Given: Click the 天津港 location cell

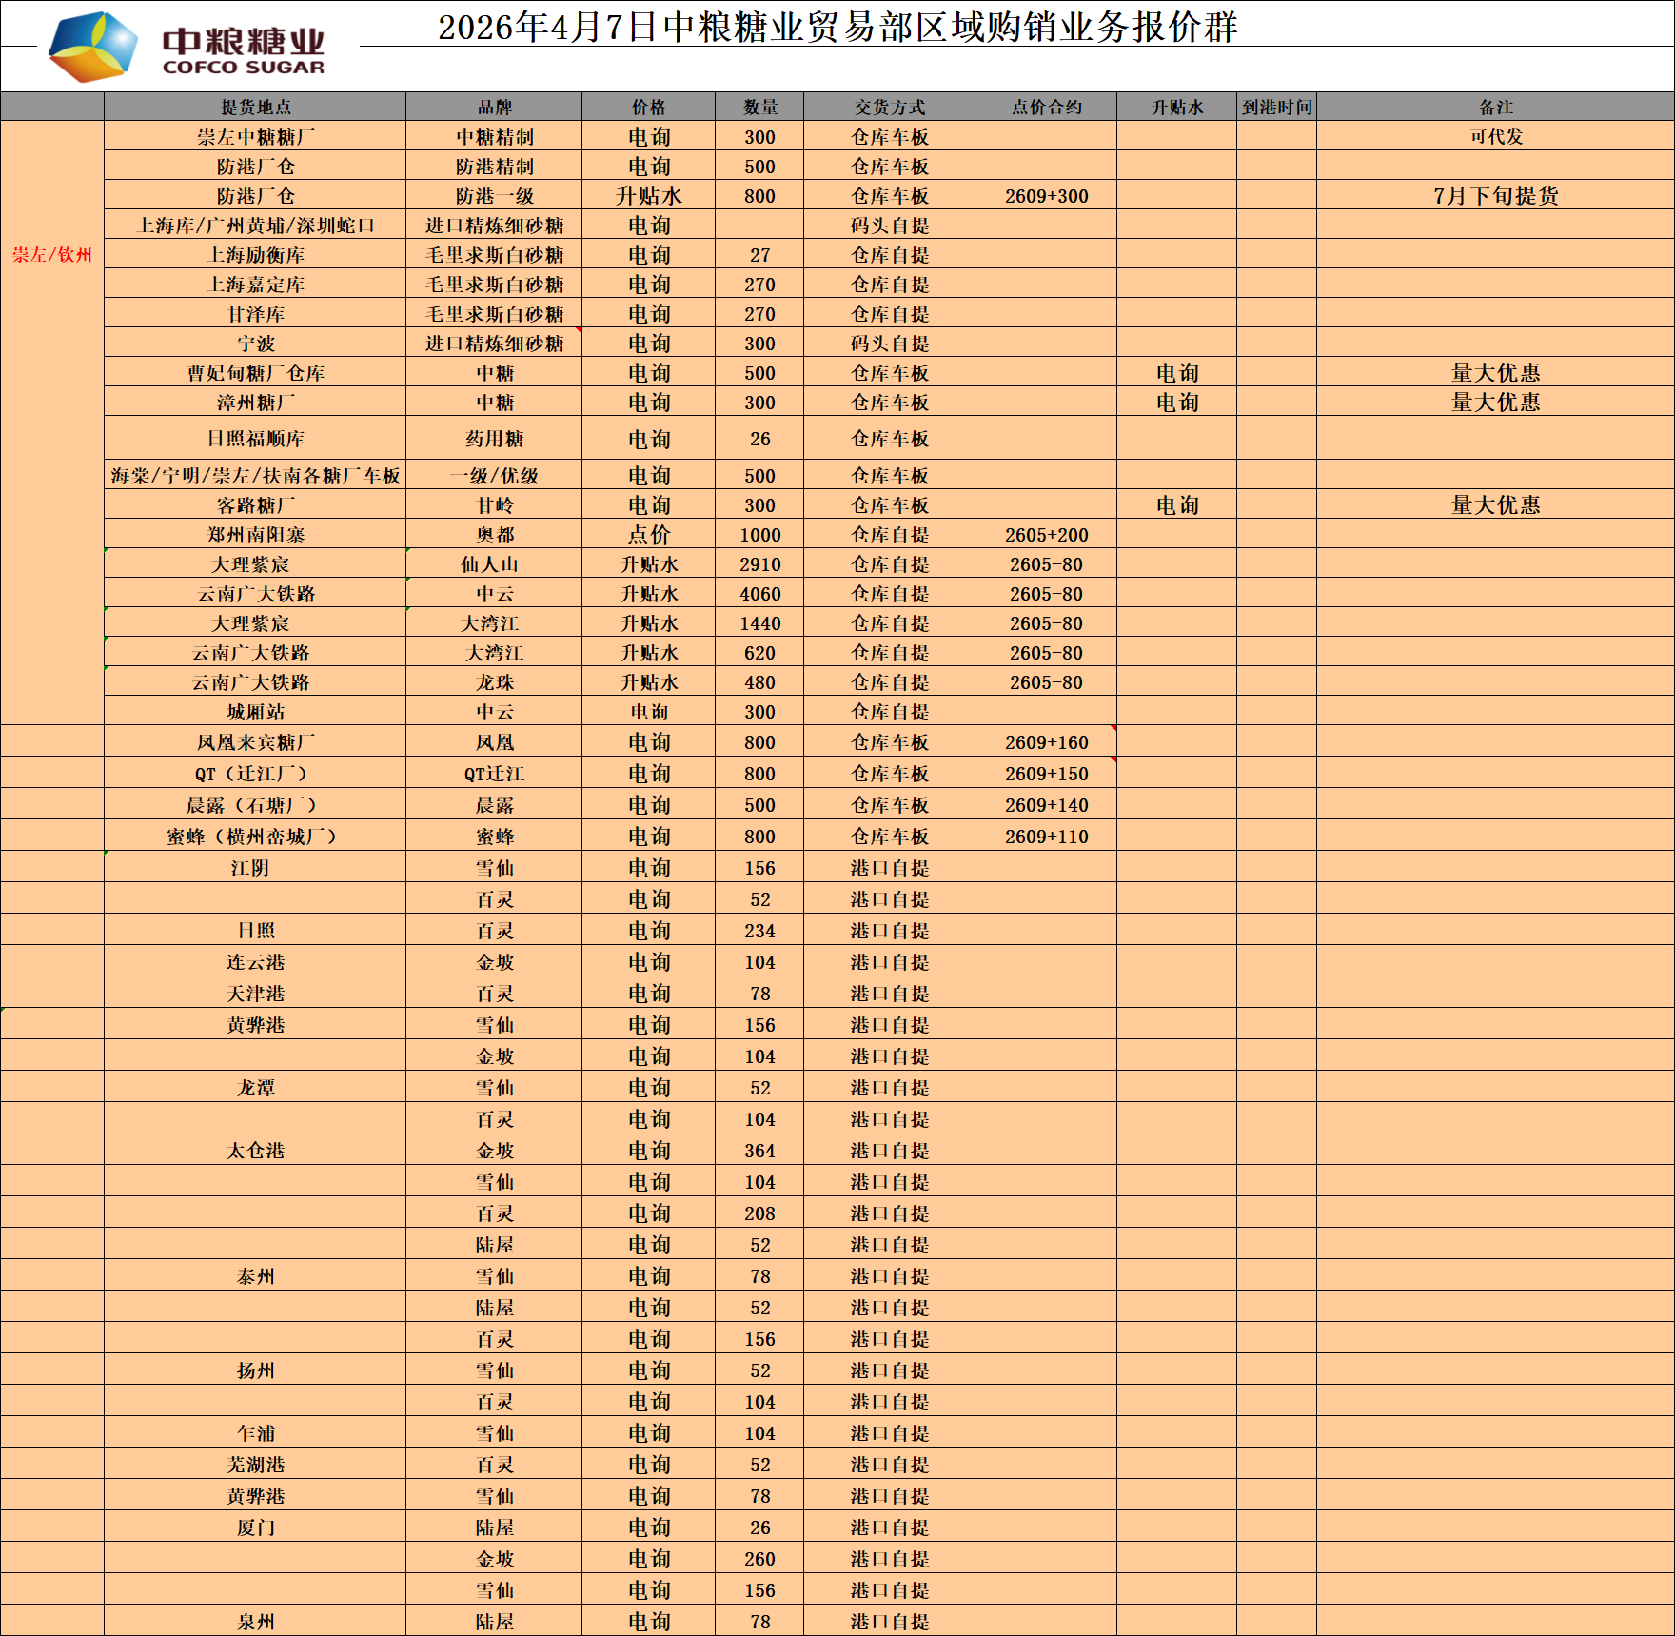Looking at the screenshot, I should [255, 993].
